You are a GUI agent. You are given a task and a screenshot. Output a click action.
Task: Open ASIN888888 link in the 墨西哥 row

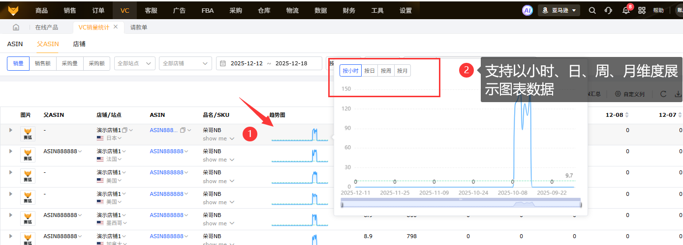click(x=166, y=215)
